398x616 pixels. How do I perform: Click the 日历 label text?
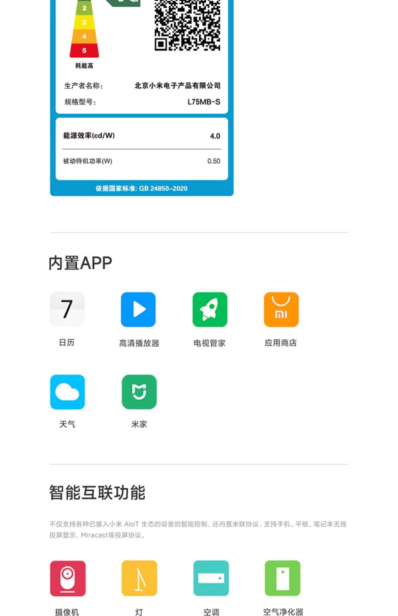click(x=67, y=342)
